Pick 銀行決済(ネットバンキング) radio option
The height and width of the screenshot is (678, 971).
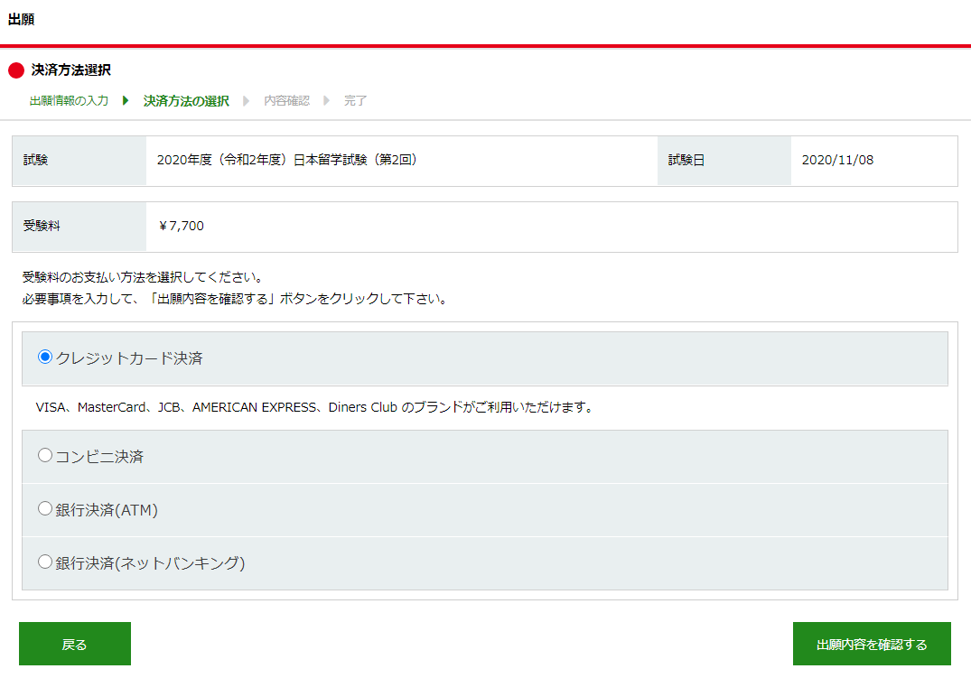coord(44,562)
